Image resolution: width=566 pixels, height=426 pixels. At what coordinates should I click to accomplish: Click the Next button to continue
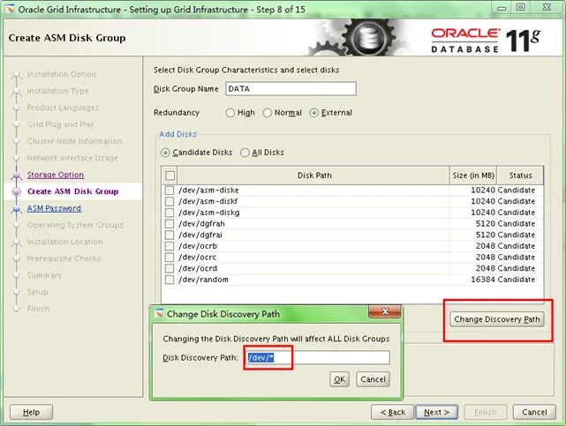coord(437,412)
